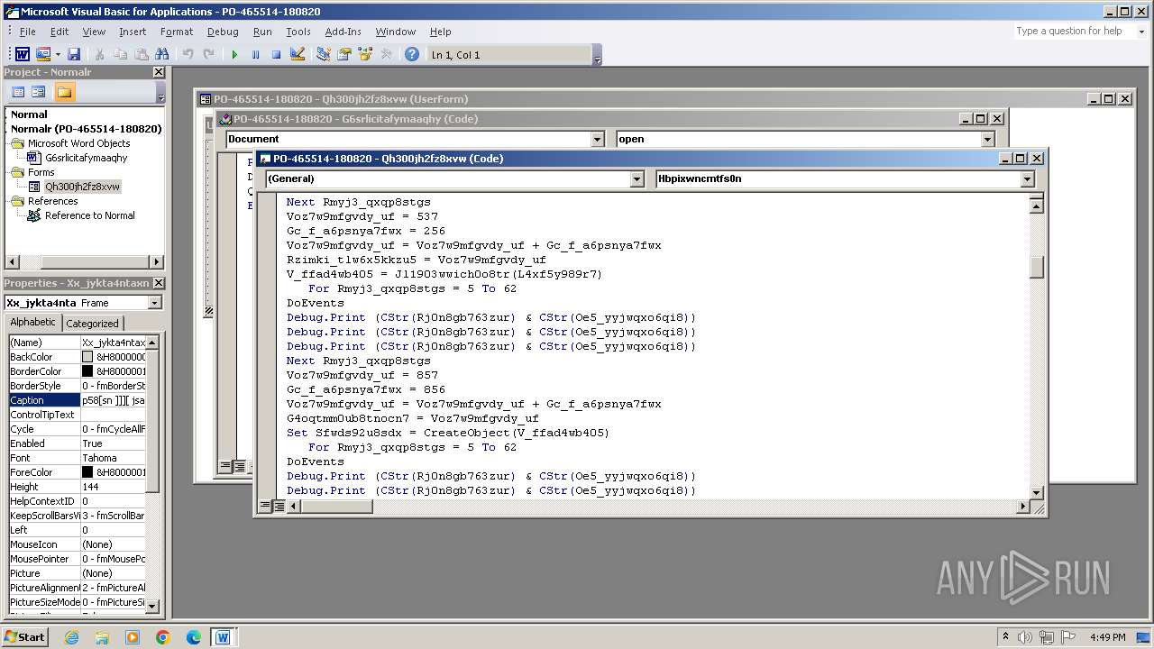
Task: Open Microsoft Visual Basic Help icon
Action: (x=412, y=55)
